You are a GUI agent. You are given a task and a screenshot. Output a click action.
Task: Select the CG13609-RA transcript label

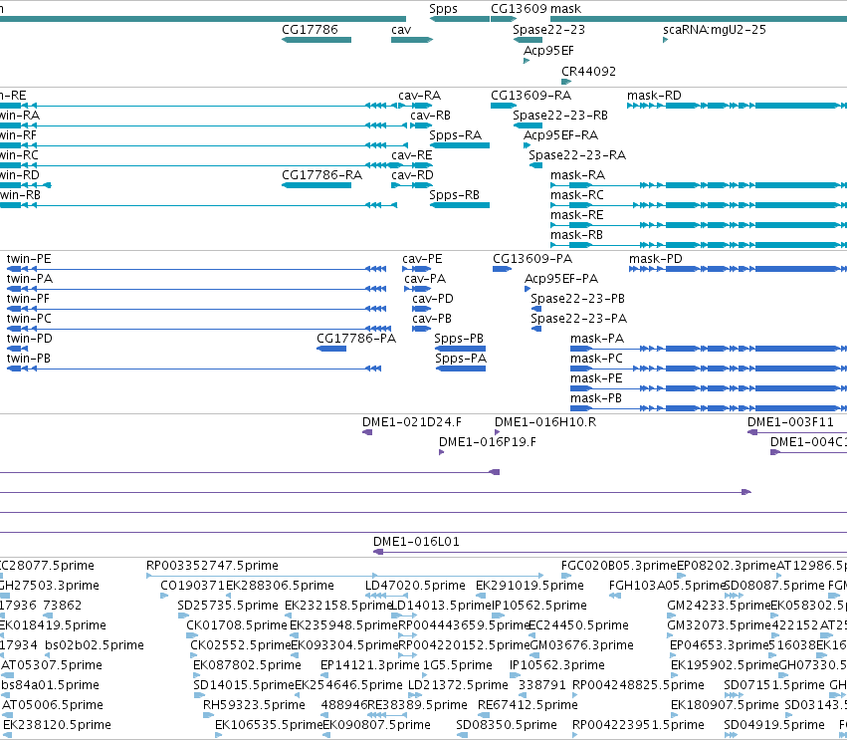click(x=531, y=96)
